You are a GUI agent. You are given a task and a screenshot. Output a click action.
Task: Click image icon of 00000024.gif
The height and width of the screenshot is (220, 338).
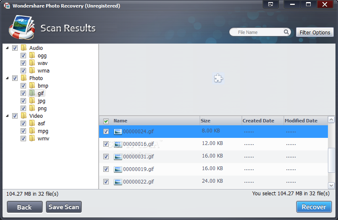pos(118,132)
